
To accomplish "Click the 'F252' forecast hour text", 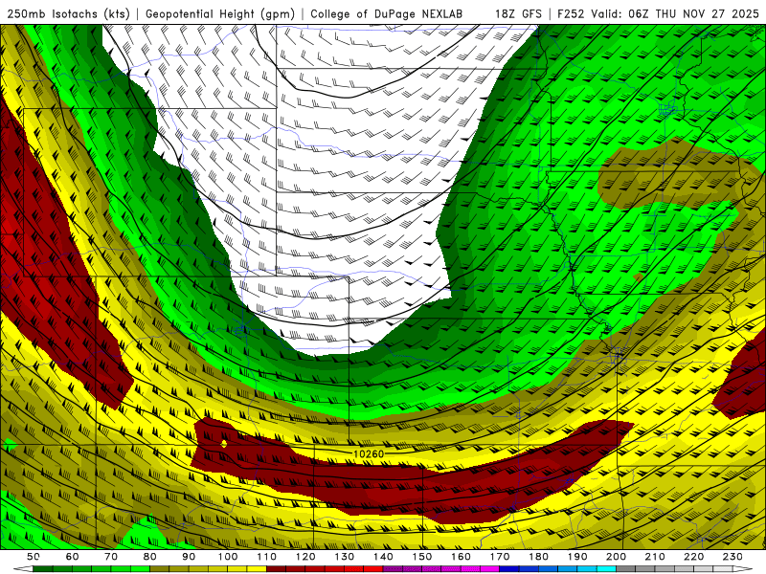I will pos(571,13).
